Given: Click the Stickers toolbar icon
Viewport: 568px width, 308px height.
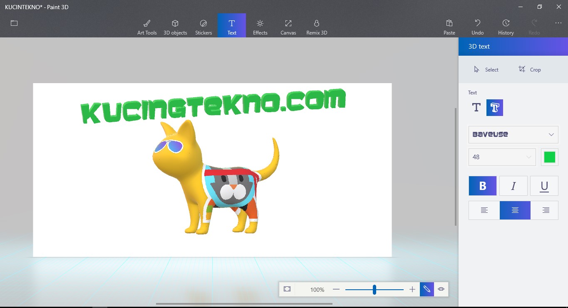Looking at the screenshot, I should pos(203,25).
